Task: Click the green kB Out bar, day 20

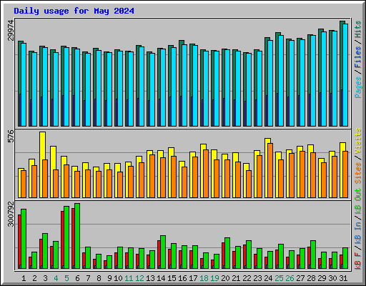Action: click(227, 253)
